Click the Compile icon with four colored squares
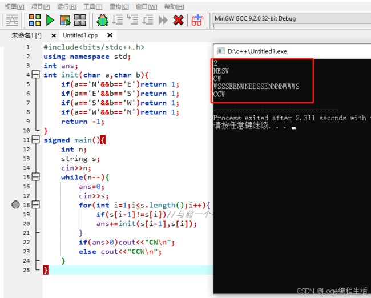This screenshot has width=371, height=298. pyautogui.click(x=35, y=20)
